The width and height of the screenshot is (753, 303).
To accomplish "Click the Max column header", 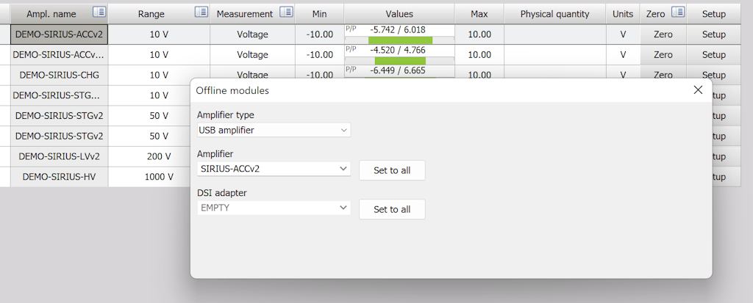I will (x=479, y=14).
